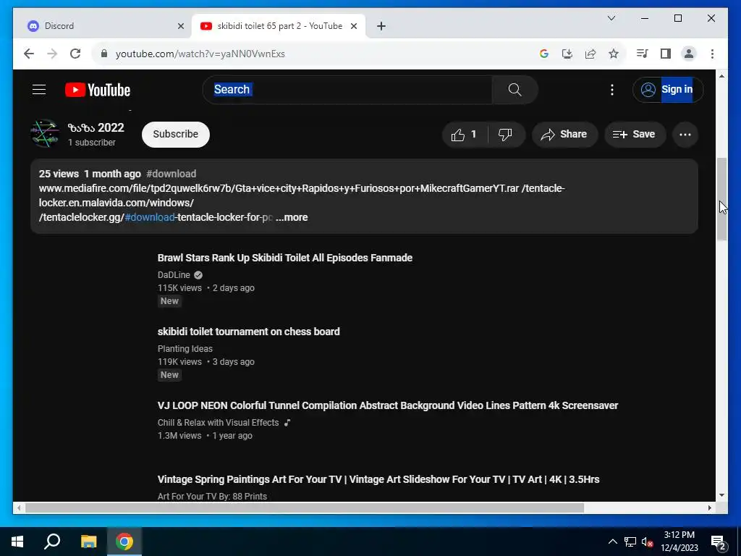Open YouTube settings three-dot menu
Screen dimensions: 741x556
click(612, 89)
